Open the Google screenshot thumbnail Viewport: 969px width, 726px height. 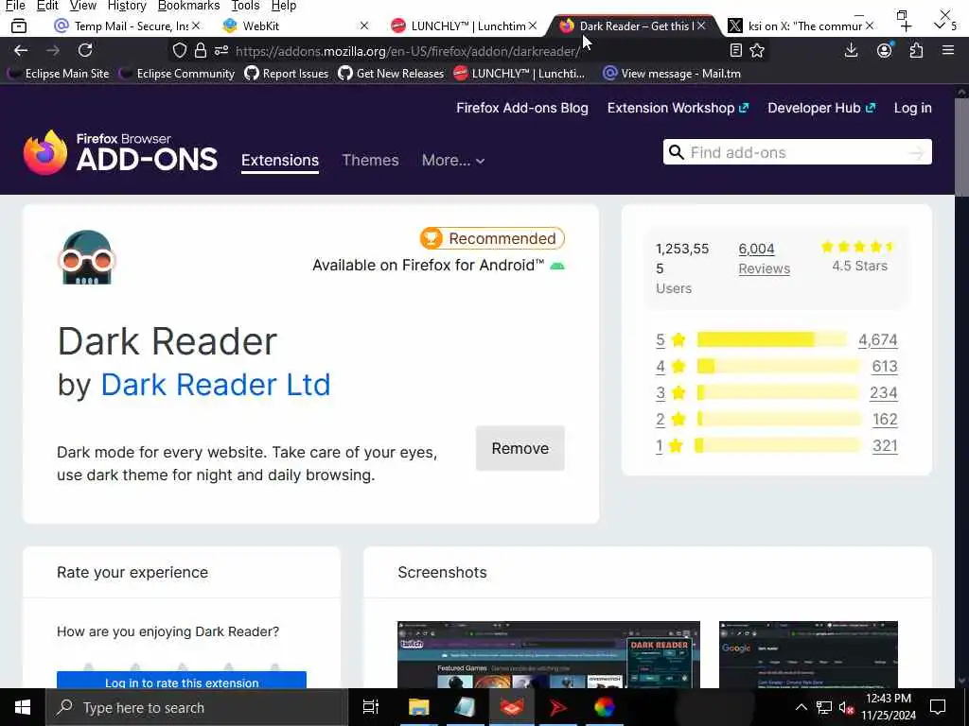(808, 654)
